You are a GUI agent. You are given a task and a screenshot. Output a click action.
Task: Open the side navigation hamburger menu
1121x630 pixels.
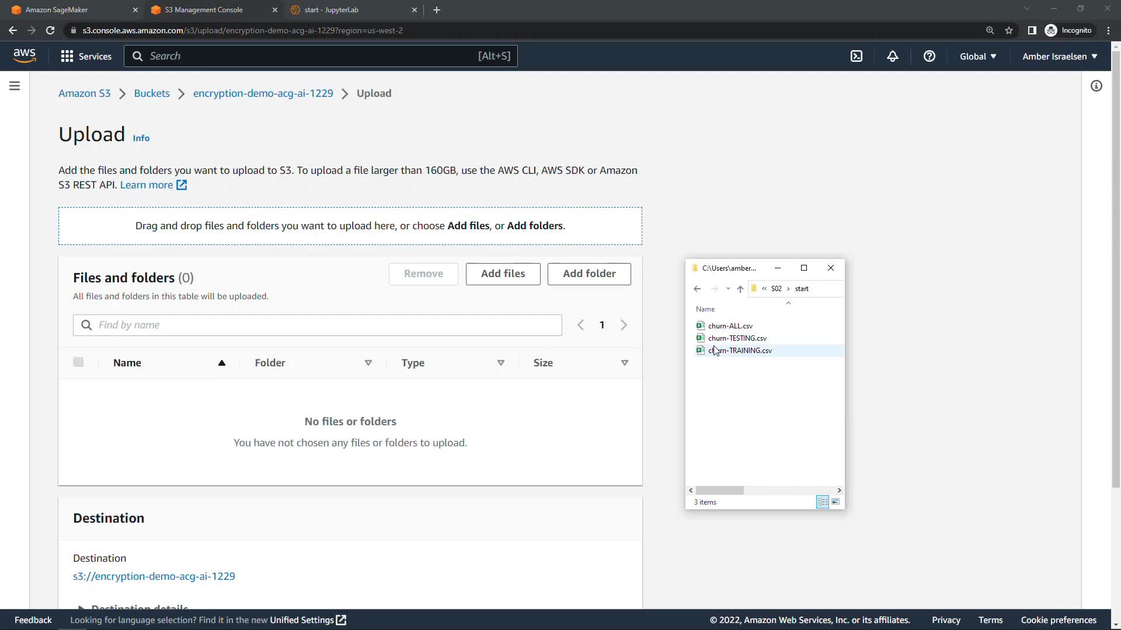pyautogui.click(x=15, y=86)
